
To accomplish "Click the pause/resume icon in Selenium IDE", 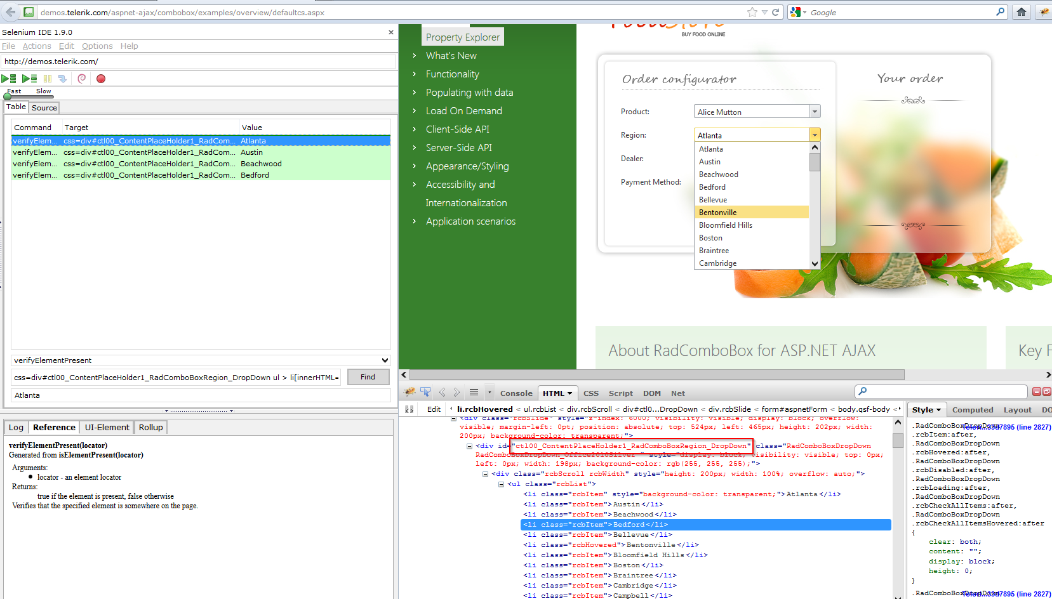I will point(48,79).
